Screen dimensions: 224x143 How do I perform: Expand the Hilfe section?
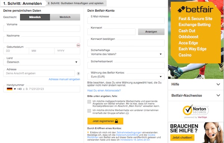click(x=196, y=84)
